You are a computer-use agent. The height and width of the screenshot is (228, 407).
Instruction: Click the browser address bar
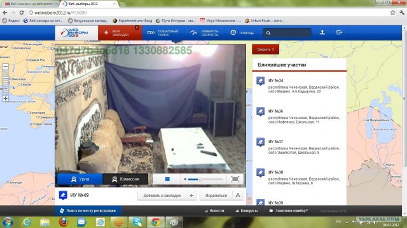click(x=208, y=13)
